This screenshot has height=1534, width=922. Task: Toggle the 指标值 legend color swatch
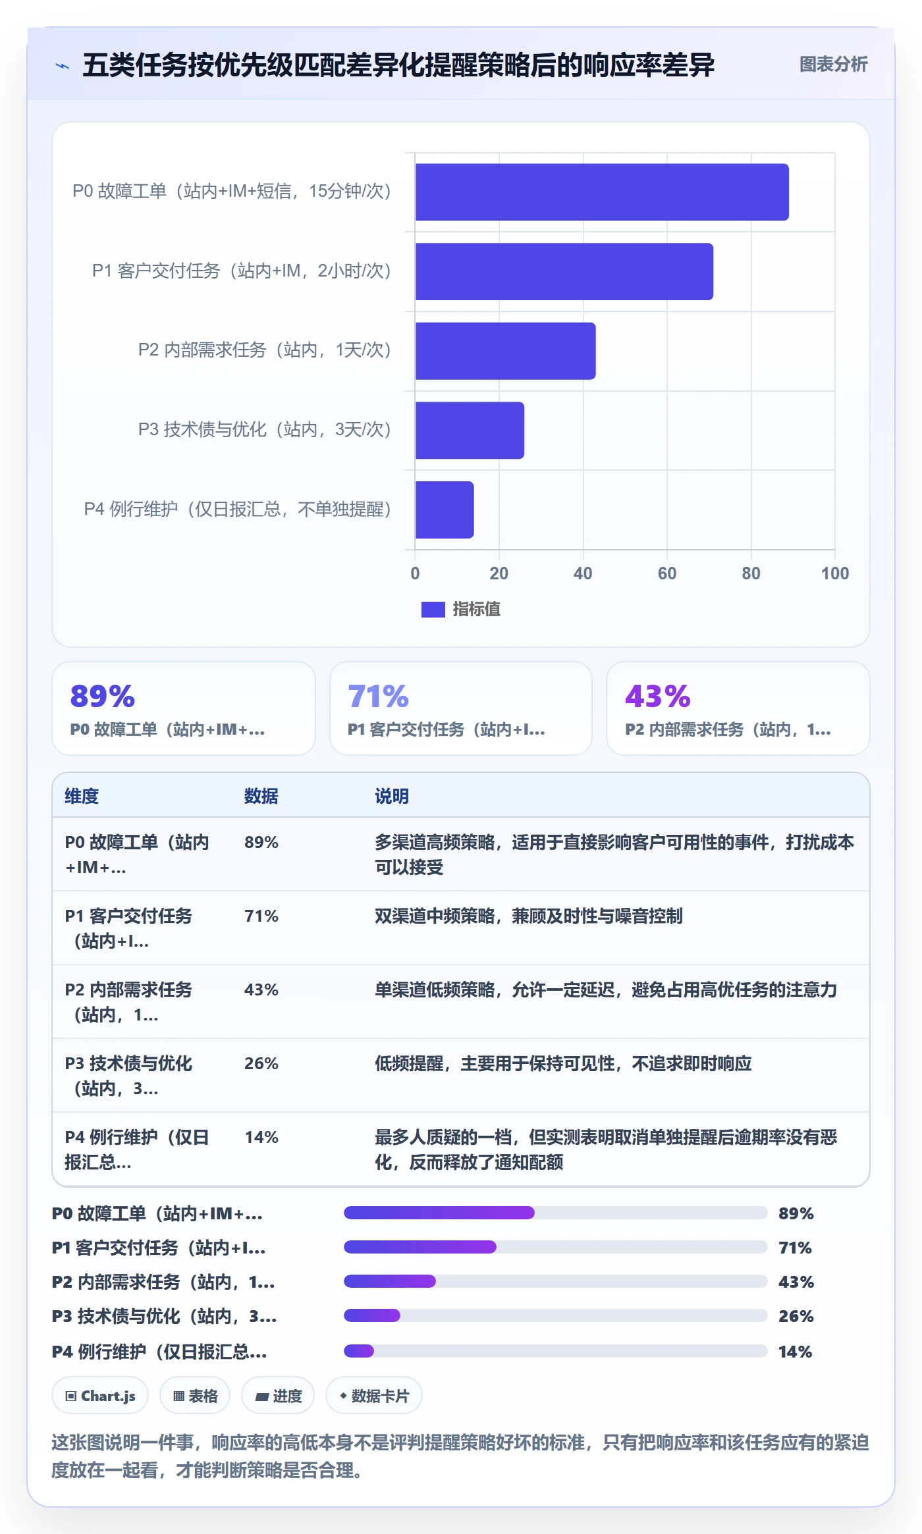[433, 610]
